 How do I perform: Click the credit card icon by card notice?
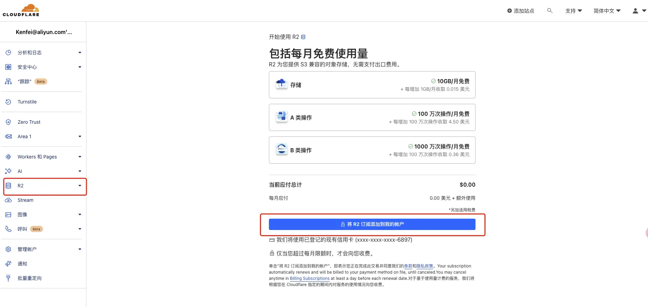tap(272, 240)
